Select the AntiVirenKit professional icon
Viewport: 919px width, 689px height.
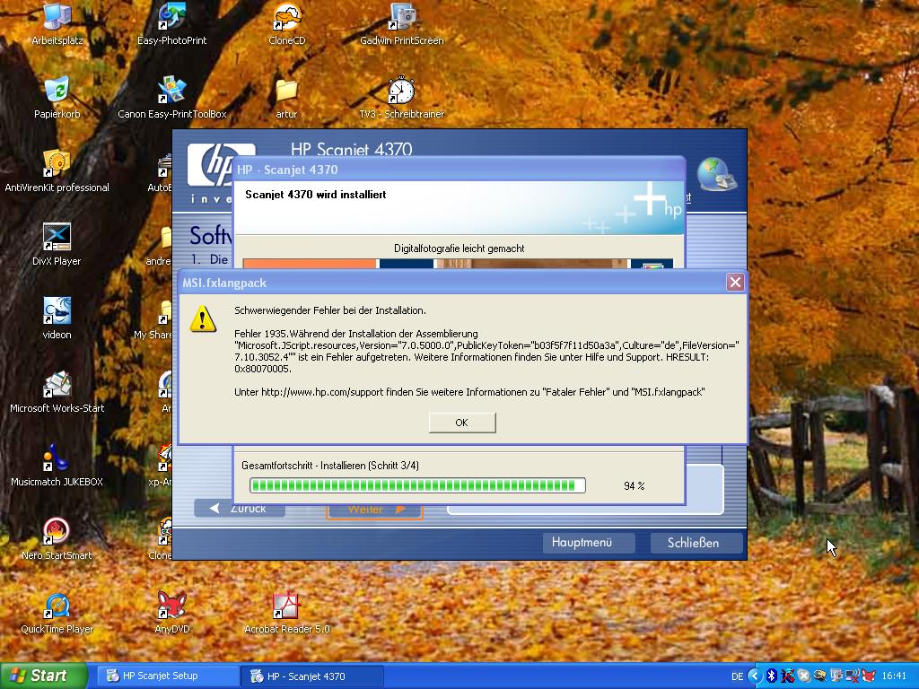coord(57,171)
